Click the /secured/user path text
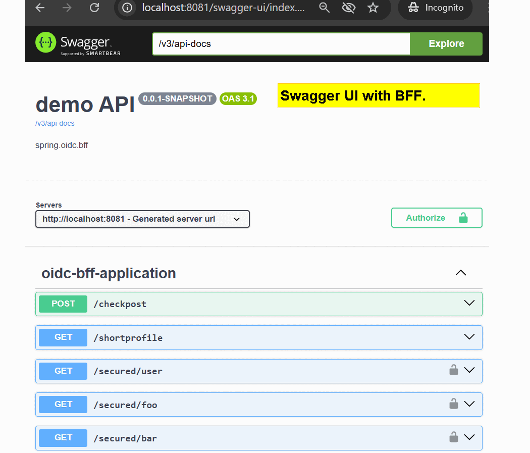530x453 pixels. pyautogui.click(x=128, y=371)
